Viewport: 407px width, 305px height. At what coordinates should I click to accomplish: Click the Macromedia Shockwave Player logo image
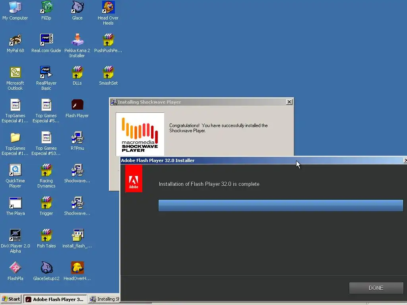click(x=140, y=134)
